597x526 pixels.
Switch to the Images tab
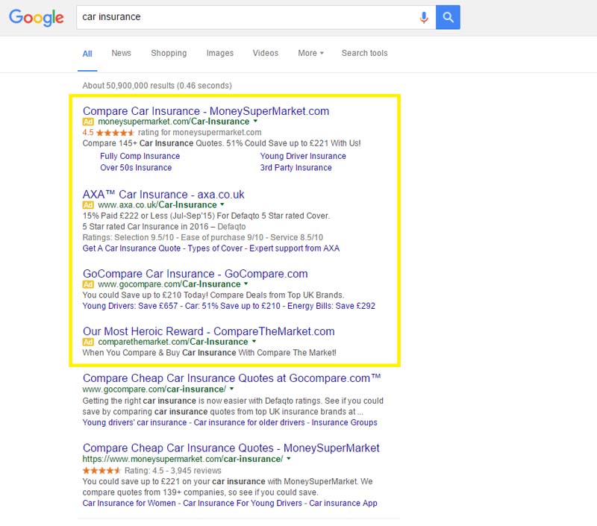tap(219, 53)
